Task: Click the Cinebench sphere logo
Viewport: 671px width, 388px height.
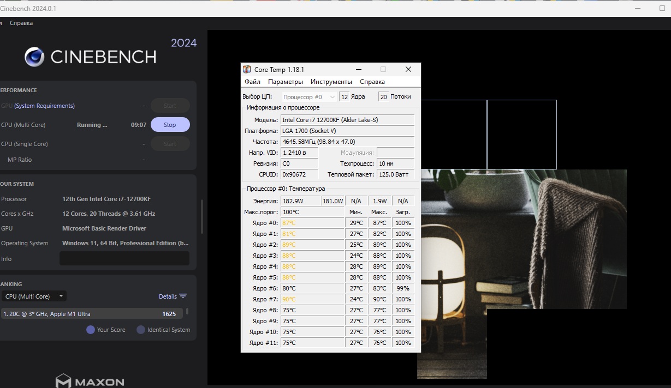Action: pos(34,57)
